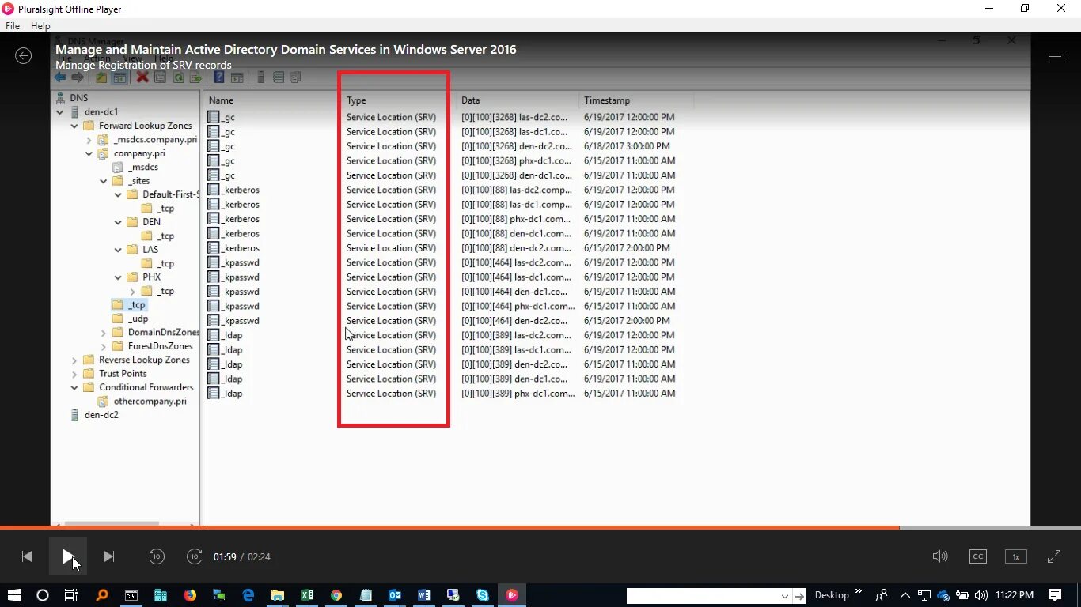Click the blue Help toolbar icon
The width and height of the screenshot is (1081, 607).
pos(219,77)
